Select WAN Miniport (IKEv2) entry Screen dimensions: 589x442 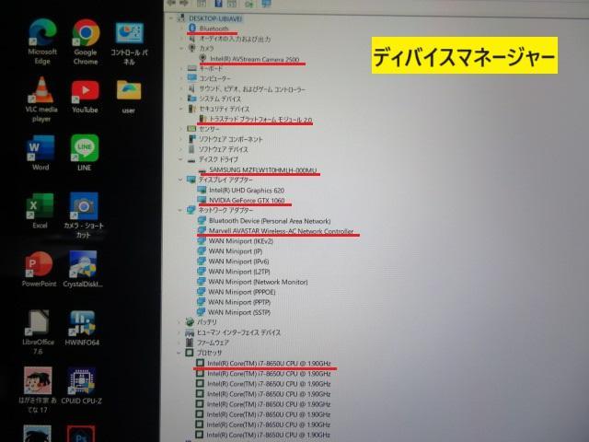pyautogui.click(x=241, y=241)
